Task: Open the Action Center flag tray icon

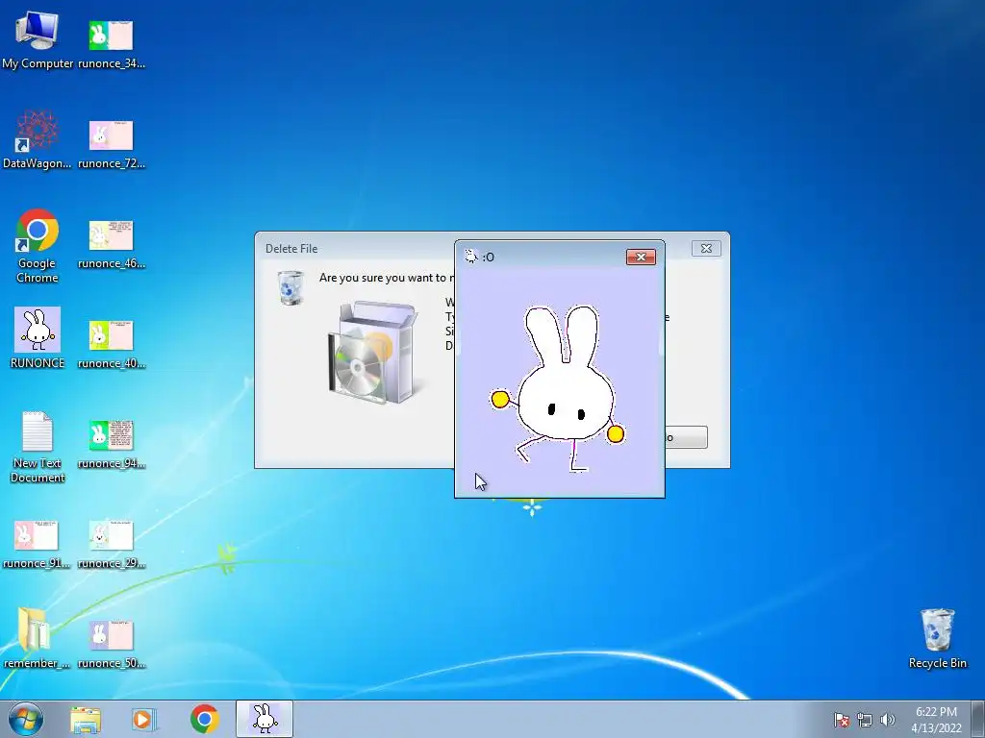Action: point(841,720)
